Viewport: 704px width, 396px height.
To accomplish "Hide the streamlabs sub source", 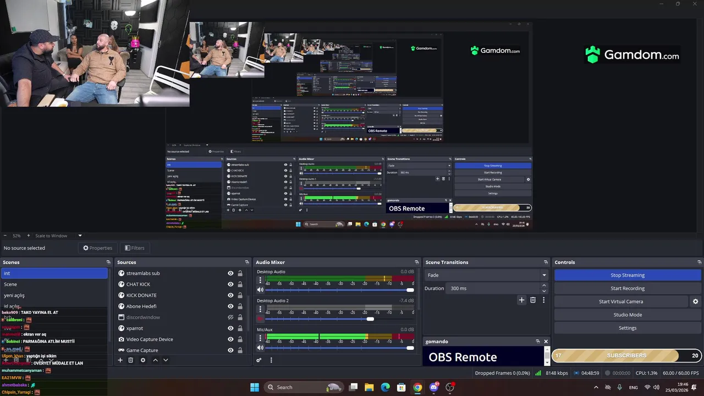I will click(230, 273).
